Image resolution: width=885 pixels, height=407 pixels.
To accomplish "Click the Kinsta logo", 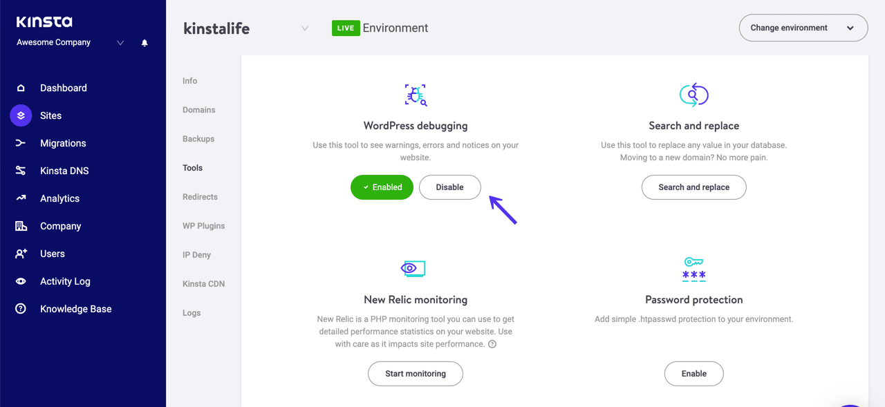I will coord(44,23).
